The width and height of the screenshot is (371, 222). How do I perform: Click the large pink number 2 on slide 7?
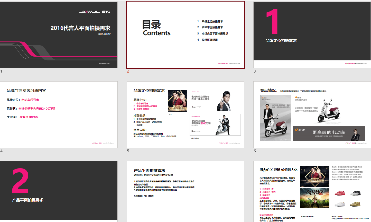pos(20,181)
